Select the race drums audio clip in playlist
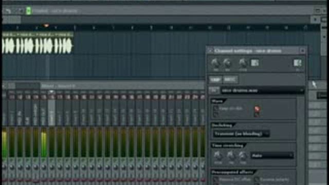Screen dimensions: 329x185 (38, 43)
